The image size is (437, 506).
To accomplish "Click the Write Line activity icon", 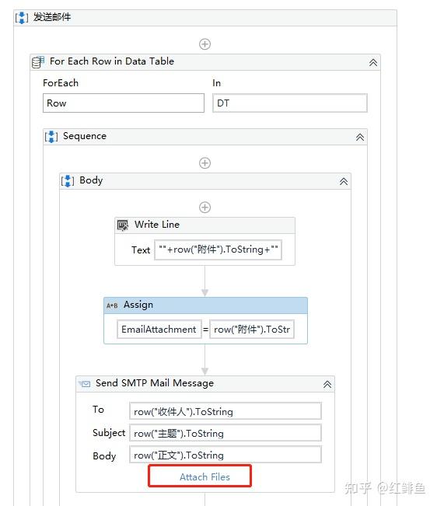I will [123, 225].
